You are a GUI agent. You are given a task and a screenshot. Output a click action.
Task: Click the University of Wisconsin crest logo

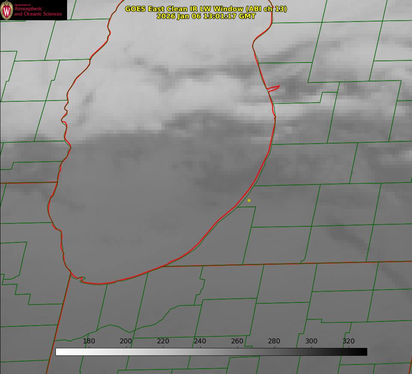coord(7,10)
